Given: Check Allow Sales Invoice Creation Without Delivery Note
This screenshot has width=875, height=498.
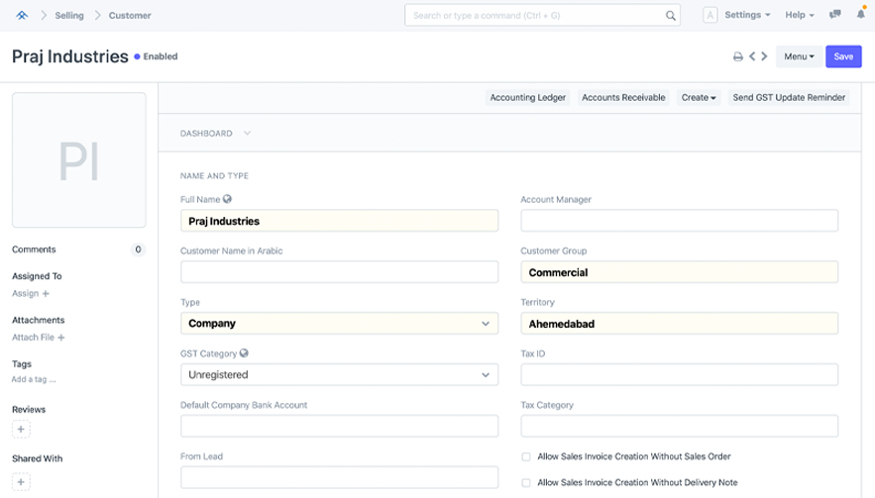Looking at the screenshot, I should coord(526,482).
